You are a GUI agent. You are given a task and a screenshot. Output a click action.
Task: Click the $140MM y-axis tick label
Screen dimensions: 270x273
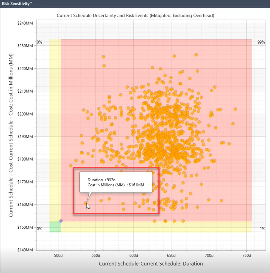(x=25, y=250)
